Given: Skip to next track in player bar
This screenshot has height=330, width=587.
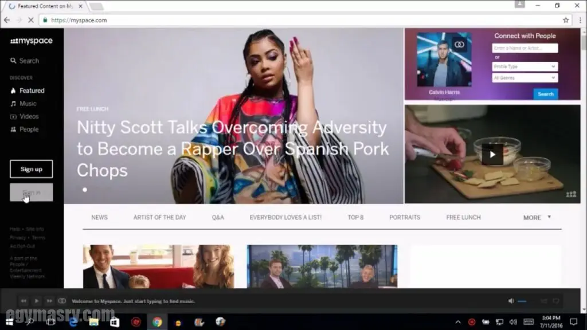Looking at the screenshot, I should [49, 301].
